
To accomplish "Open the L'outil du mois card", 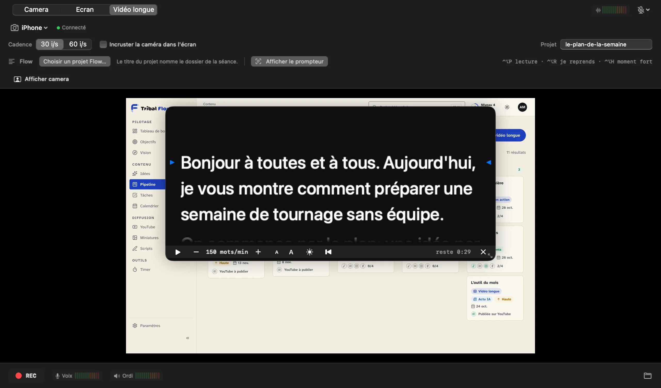I will 495,298.
